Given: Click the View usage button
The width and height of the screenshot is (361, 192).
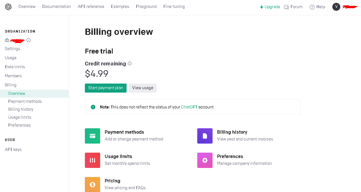Looking at the screenshot, I should [143, 88].
